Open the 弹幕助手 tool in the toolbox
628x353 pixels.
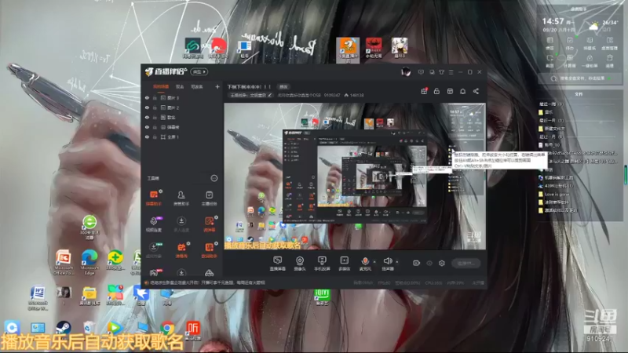coord(154,198)
